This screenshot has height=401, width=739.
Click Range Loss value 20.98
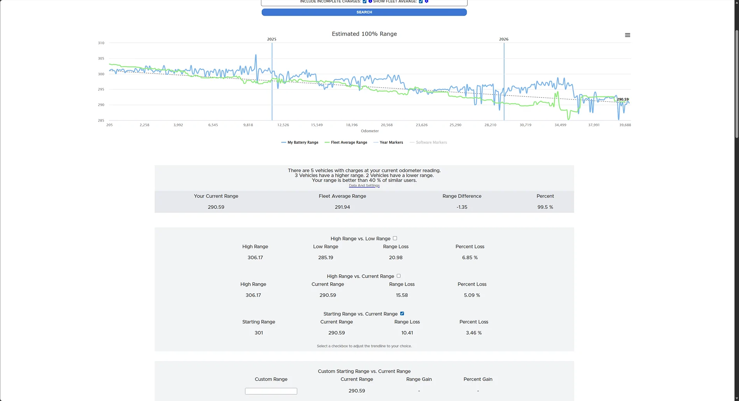(x=396, y=258)
